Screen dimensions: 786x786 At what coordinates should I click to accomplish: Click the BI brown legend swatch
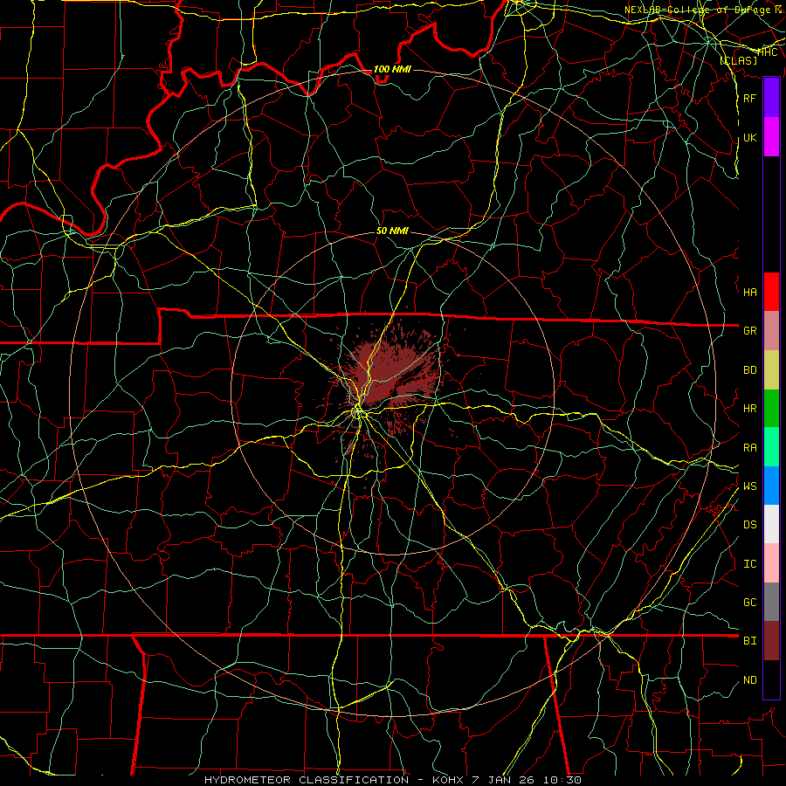point(771,641)
